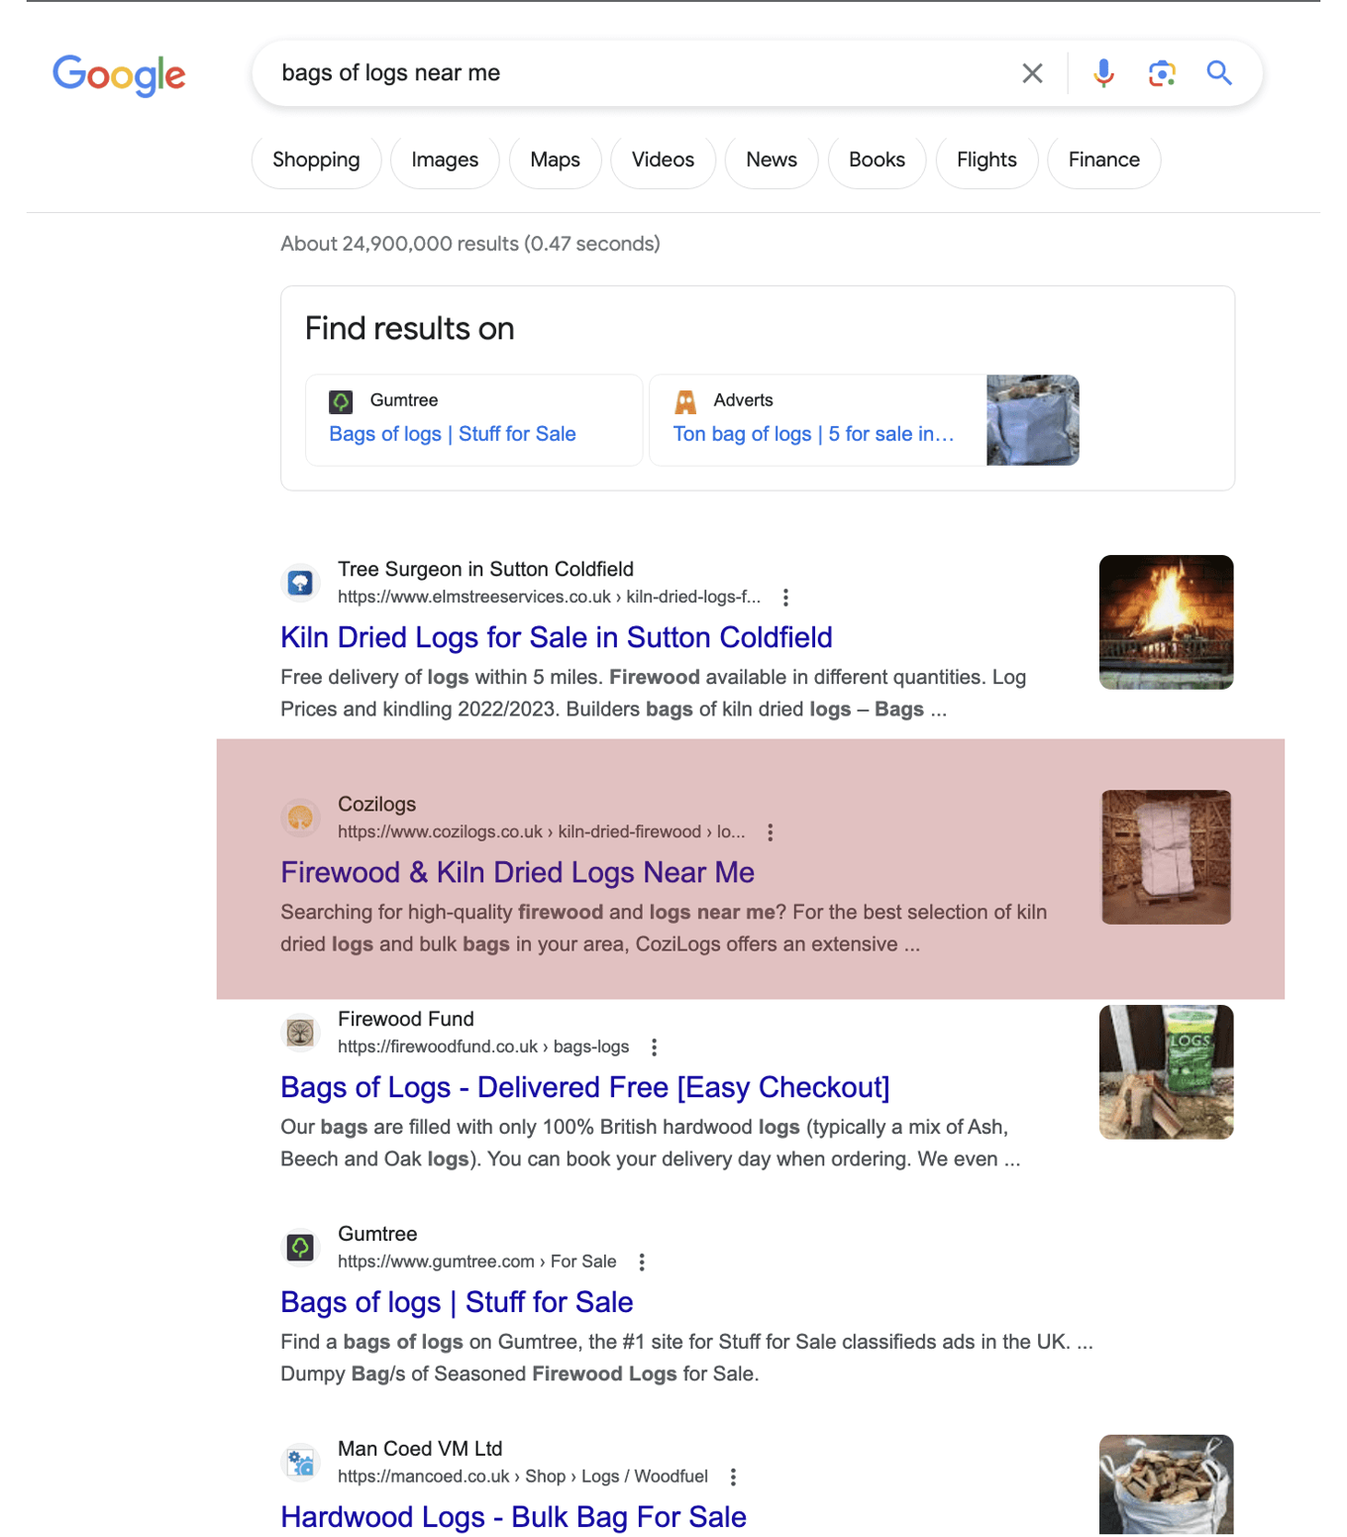Click the 'Man Coed VM Ltd' site name
Image resolution: width=1347 pixels, height=1537 pixels.
coord(420,1449)
